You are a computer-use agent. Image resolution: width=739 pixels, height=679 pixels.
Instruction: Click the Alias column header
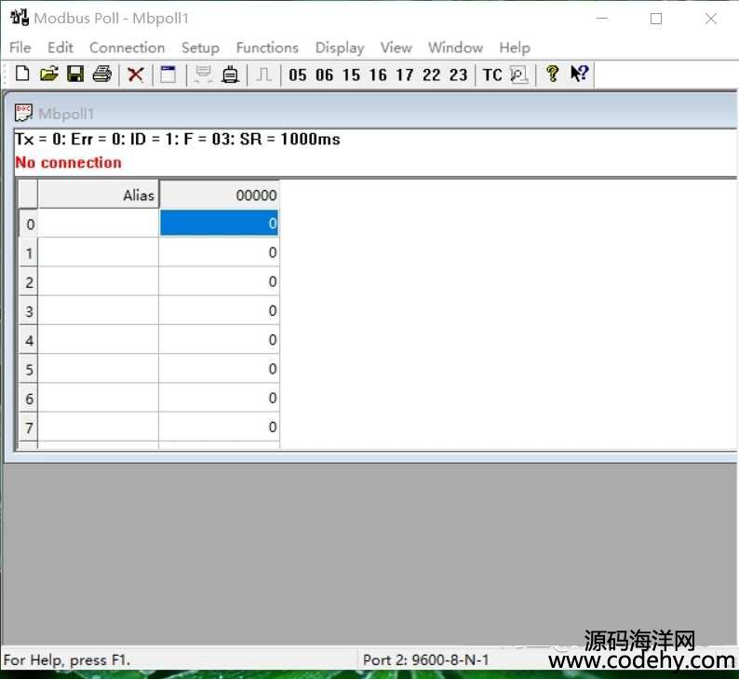[98, 195]
